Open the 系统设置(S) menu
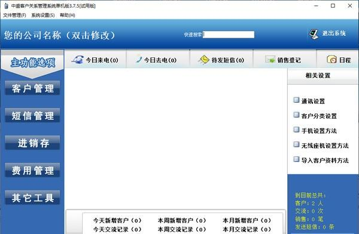 (43, 16)
